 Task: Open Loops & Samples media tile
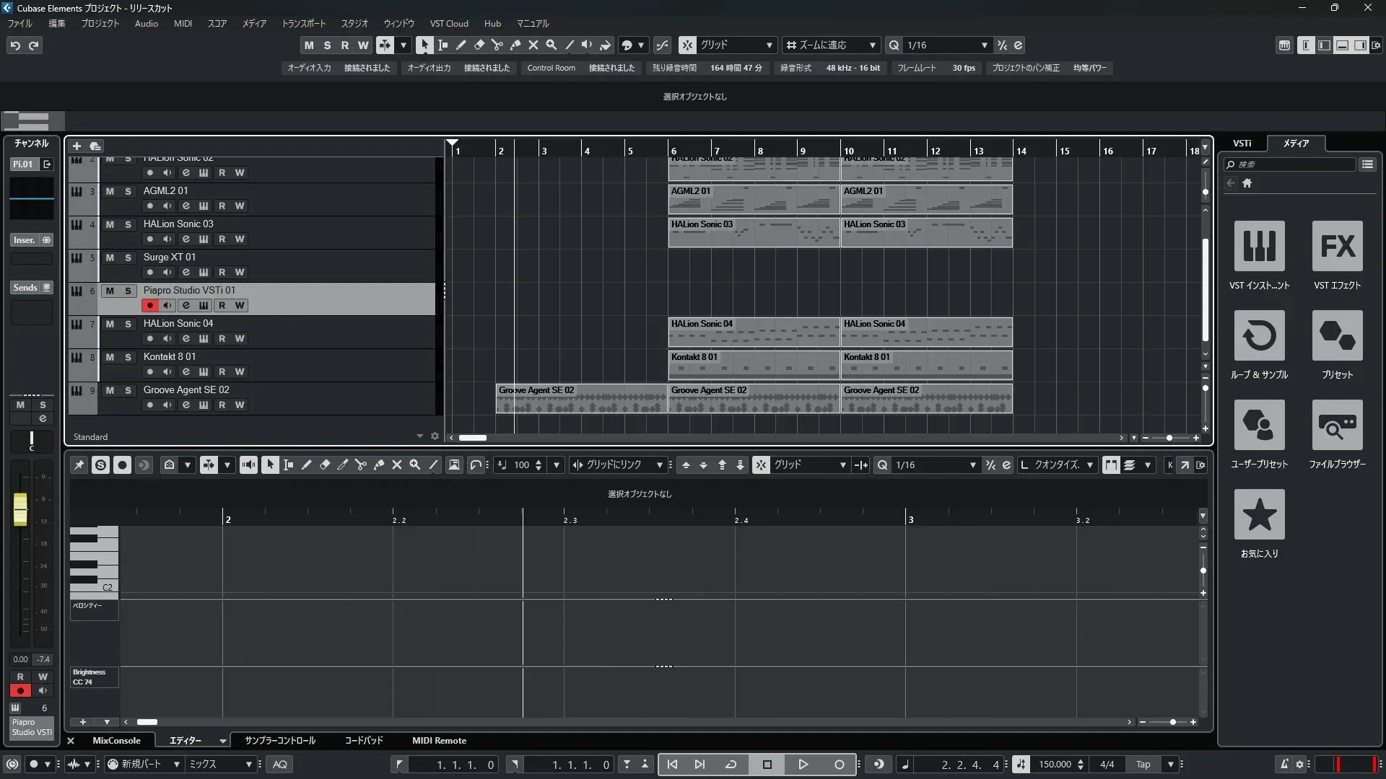[x=1259, y=336]
